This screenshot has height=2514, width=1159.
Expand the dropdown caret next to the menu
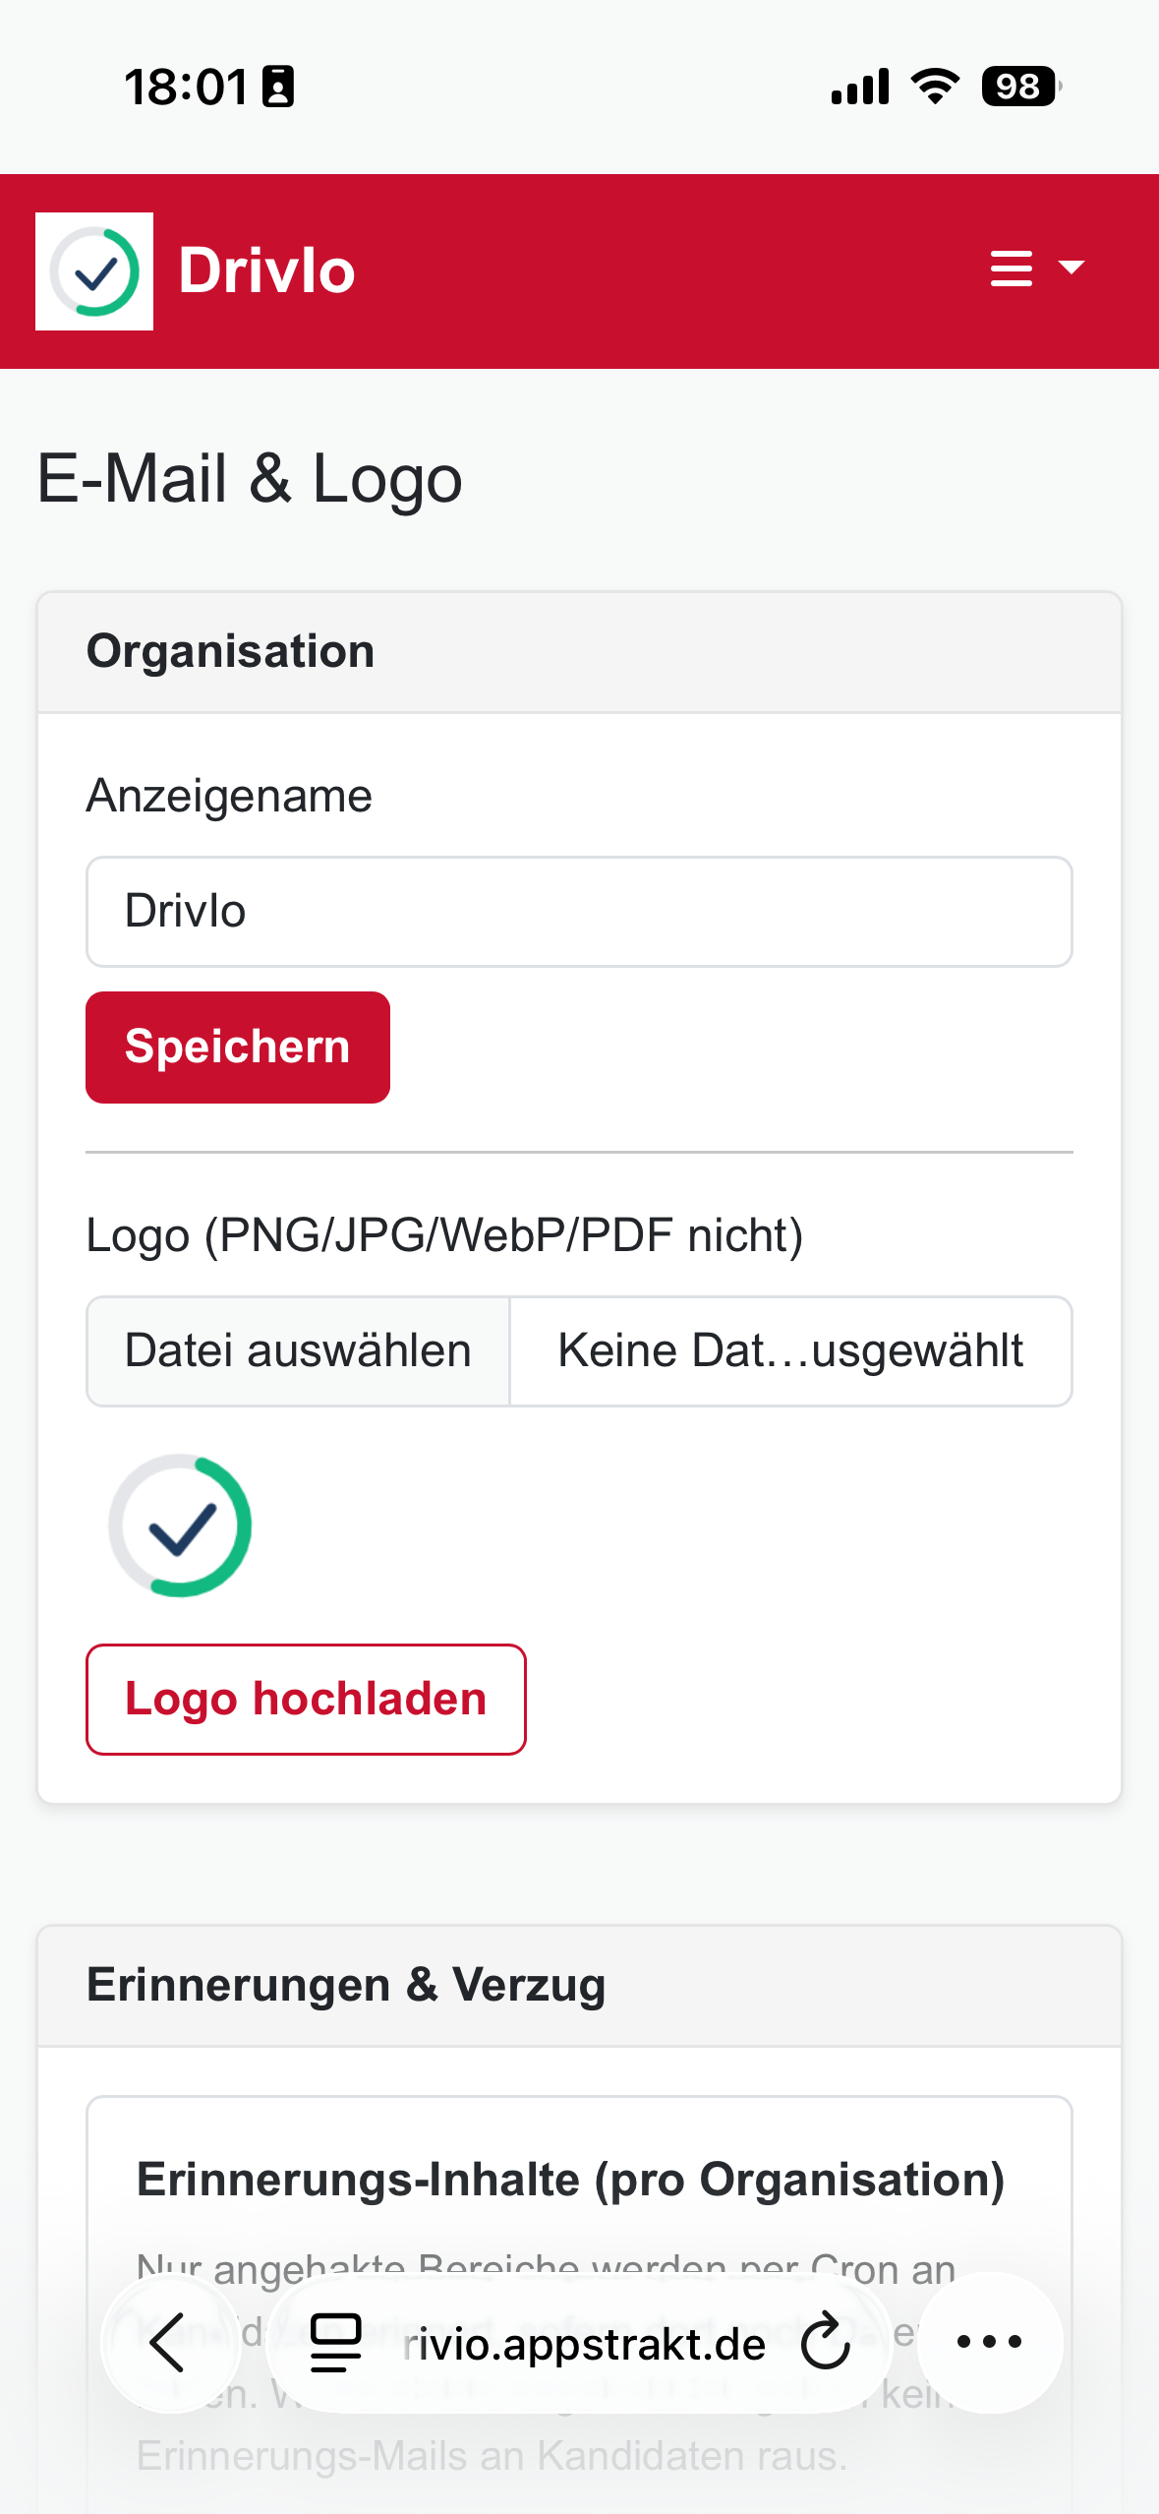coord(1072,269)
